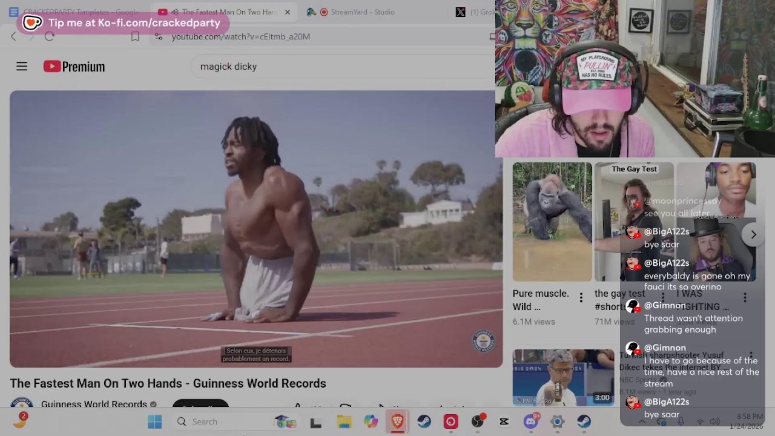775x436 pixels.
Task: Close the Fastest Man On Two Hands tab
Action: point(287,12)
